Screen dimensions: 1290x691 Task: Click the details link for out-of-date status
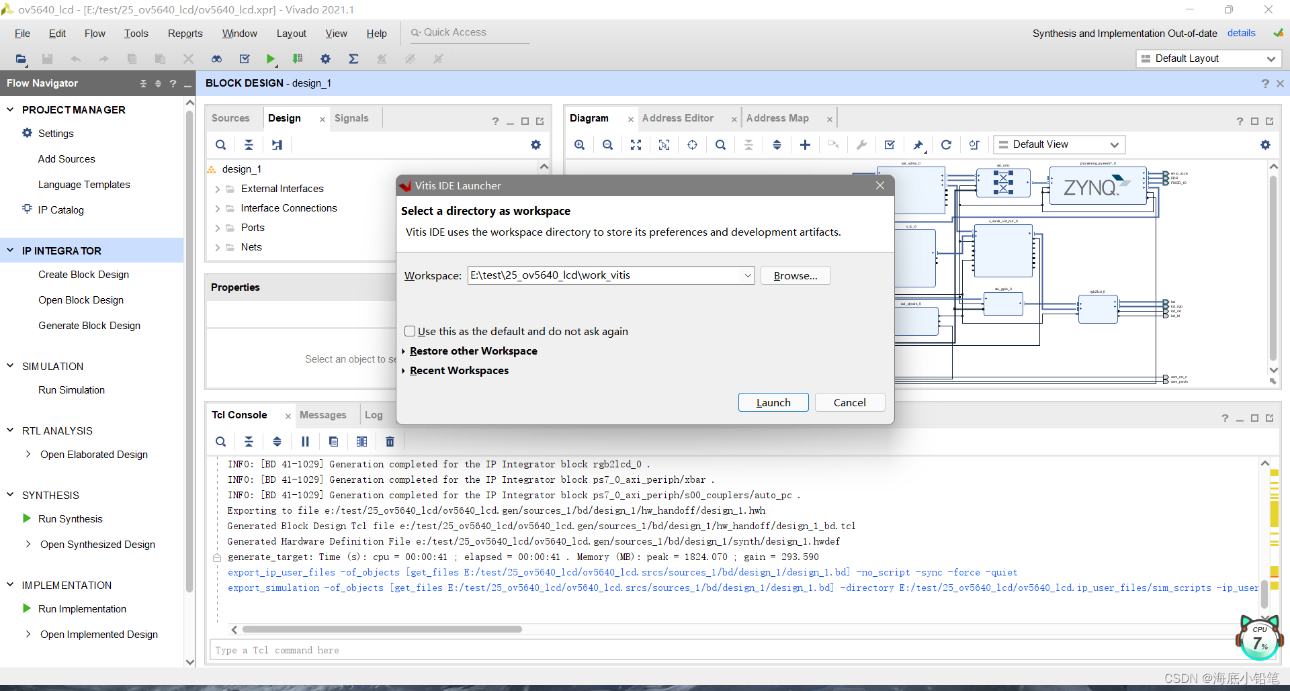click(x=1241, y=33)
